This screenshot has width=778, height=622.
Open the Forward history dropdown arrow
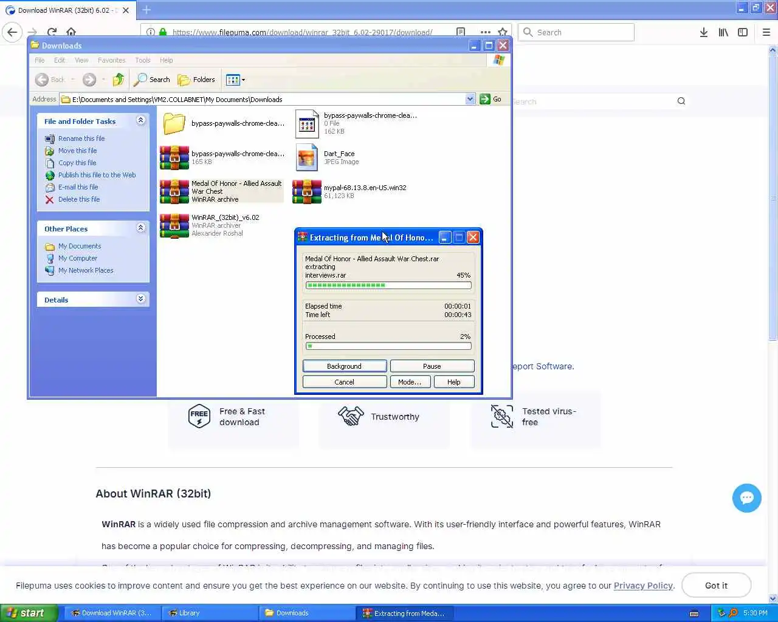[x=103, y=80]
